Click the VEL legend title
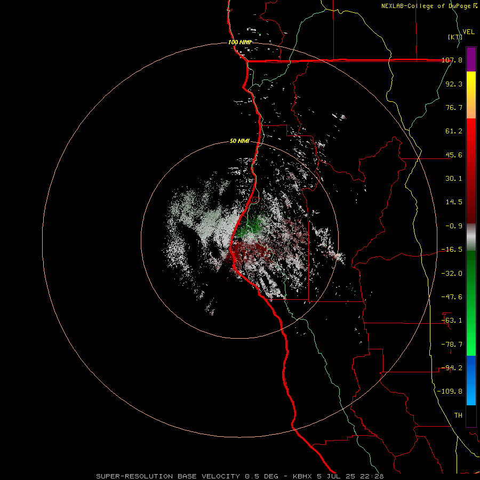This screenshot has width=480, height=480. (469, 32)
